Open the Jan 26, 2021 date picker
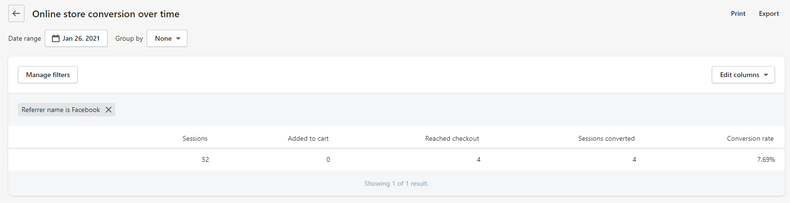The image size is (790, 203). click(76, 38)
